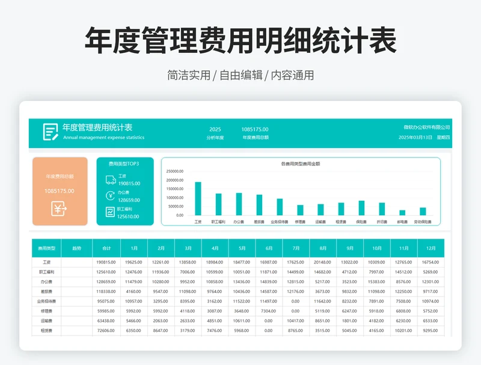Select the 保险费 bar in the chart
481x365 pixels.
click(x=361, y=208)
